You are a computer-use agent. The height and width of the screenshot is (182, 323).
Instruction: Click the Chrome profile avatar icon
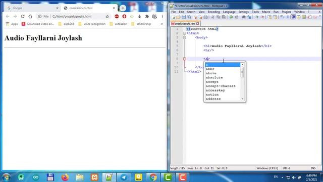(x=154, y=16)
